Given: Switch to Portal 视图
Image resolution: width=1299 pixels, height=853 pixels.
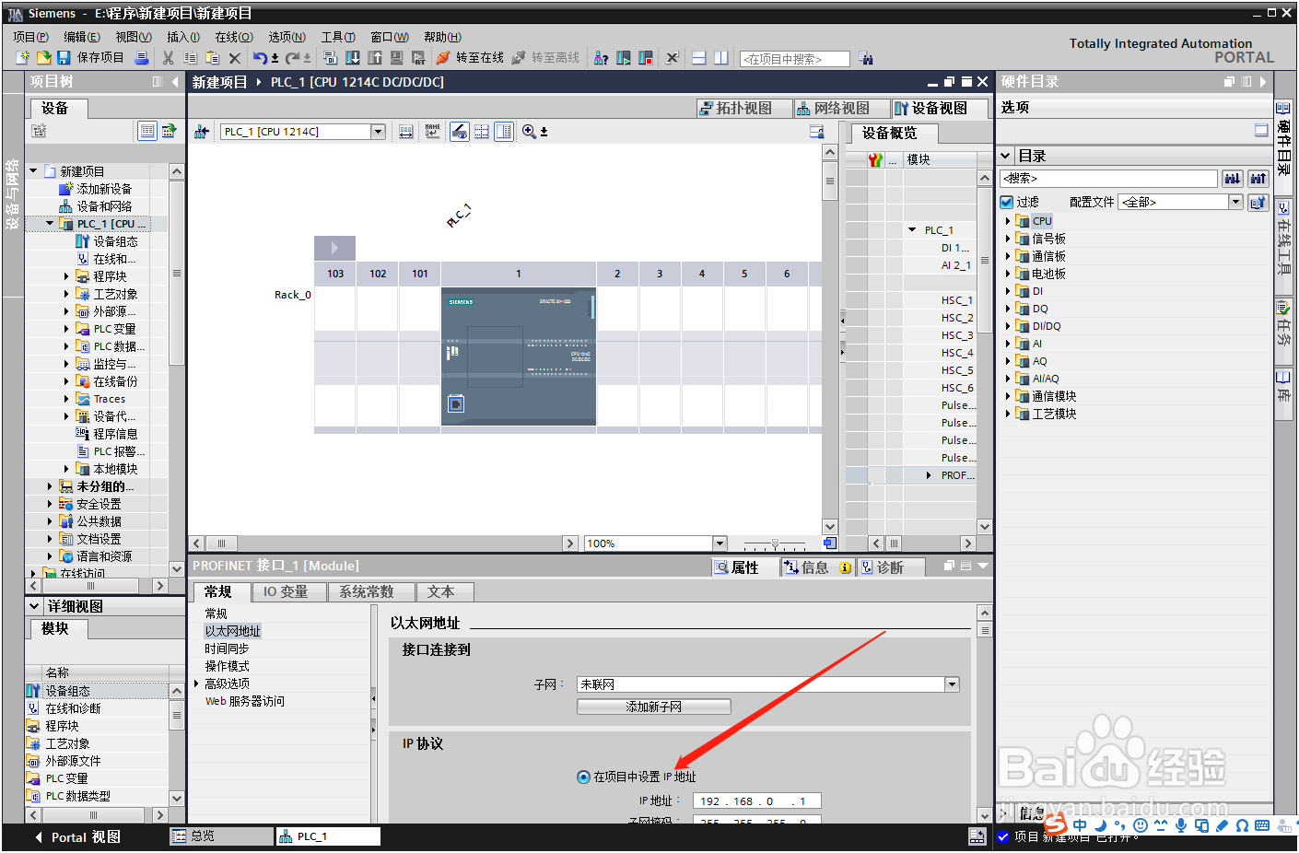Looking at the screenshot, I should (76, 837).
